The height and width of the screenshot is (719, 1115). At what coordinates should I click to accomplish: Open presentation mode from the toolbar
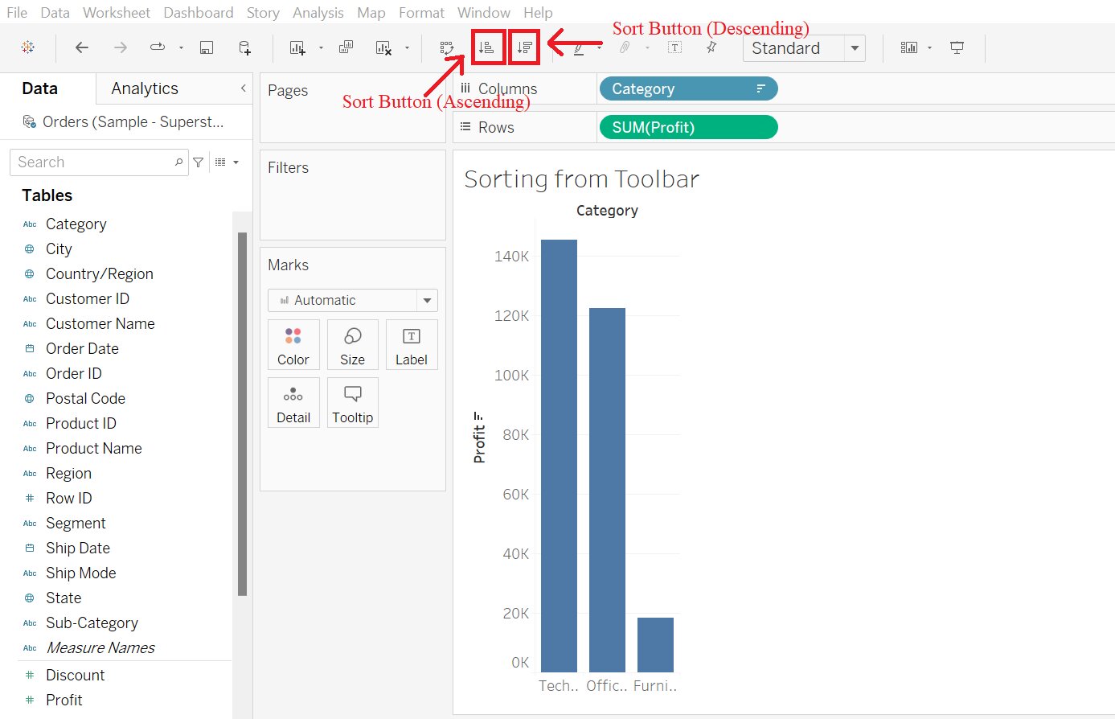(957, 47)
